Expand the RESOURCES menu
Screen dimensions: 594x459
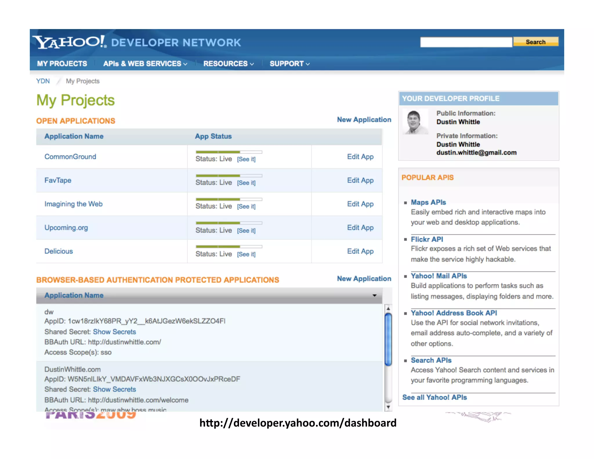tap(229, 64)
